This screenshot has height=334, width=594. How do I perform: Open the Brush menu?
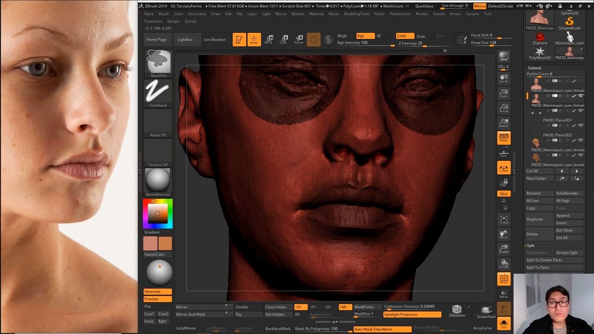click(x=163, y=14)
